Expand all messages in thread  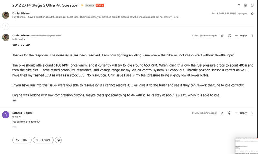(x=239, y=5)
